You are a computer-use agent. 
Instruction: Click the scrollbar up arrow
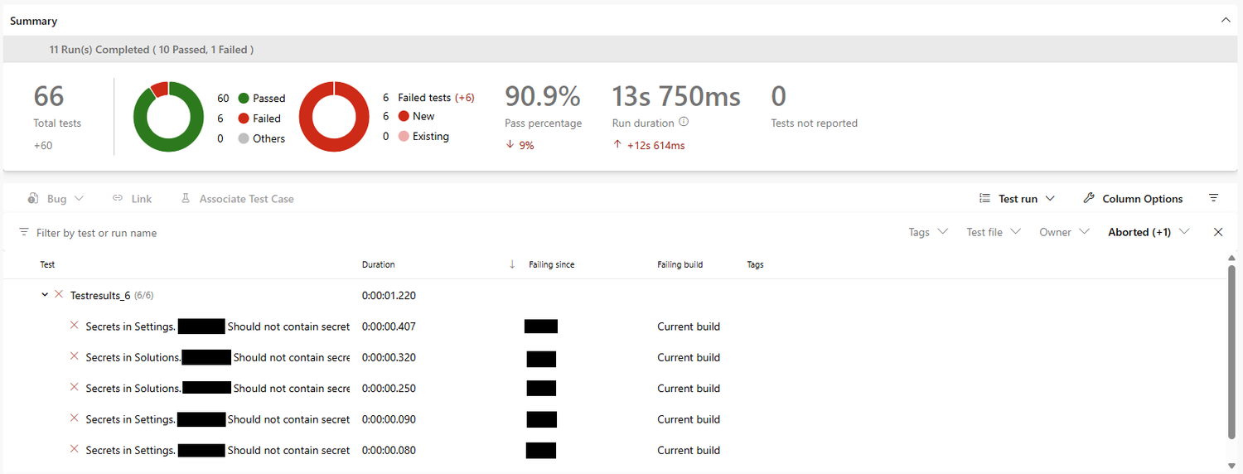[1231, 258]
